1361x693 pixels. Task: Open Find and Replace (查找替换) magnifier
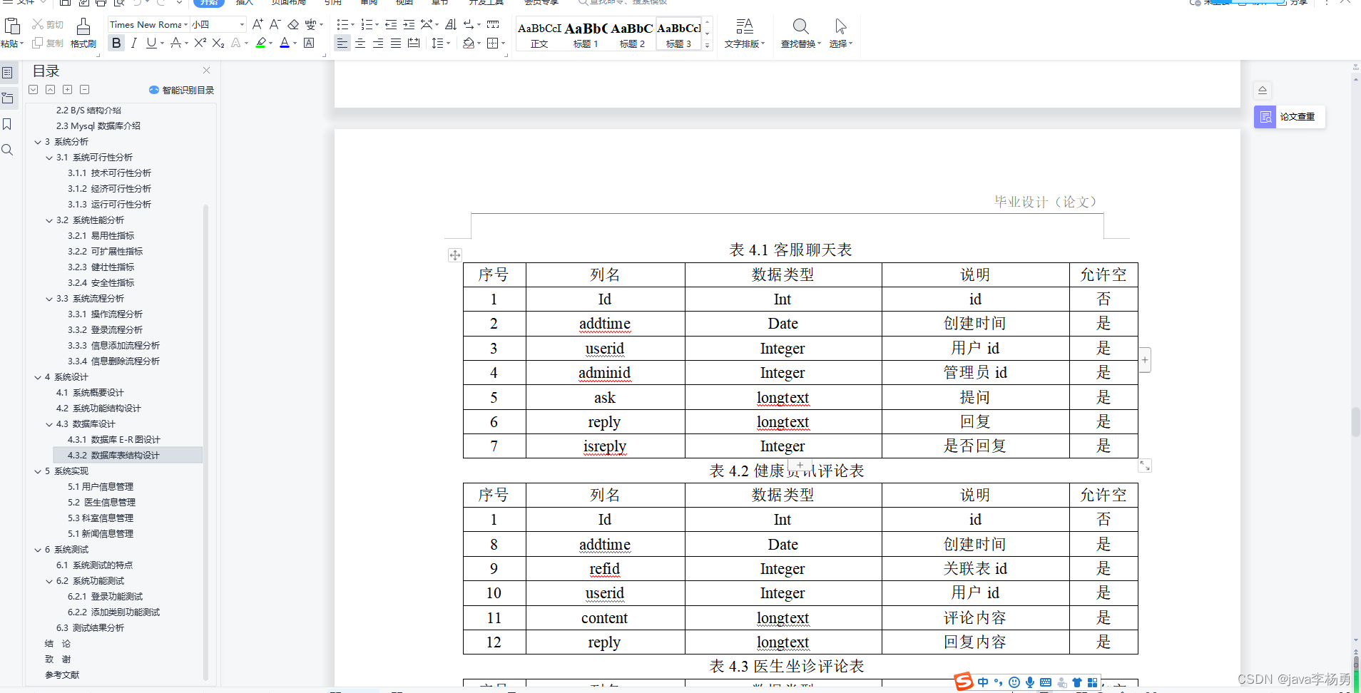point(801,34)
